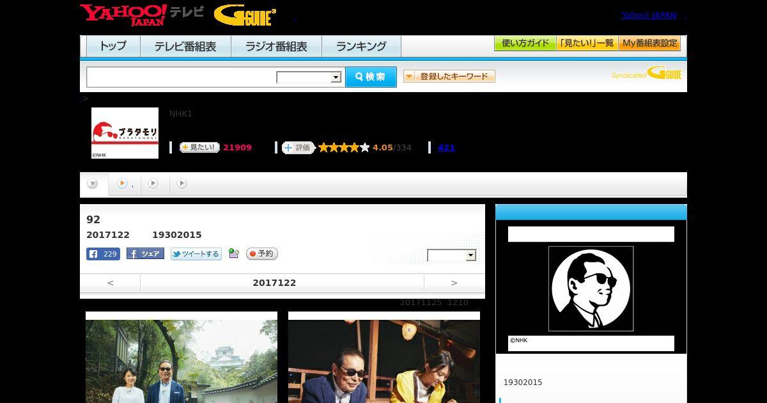The image size is (767, 403).
Task: Add show with the 見たい! button
Action: (199, 147)
